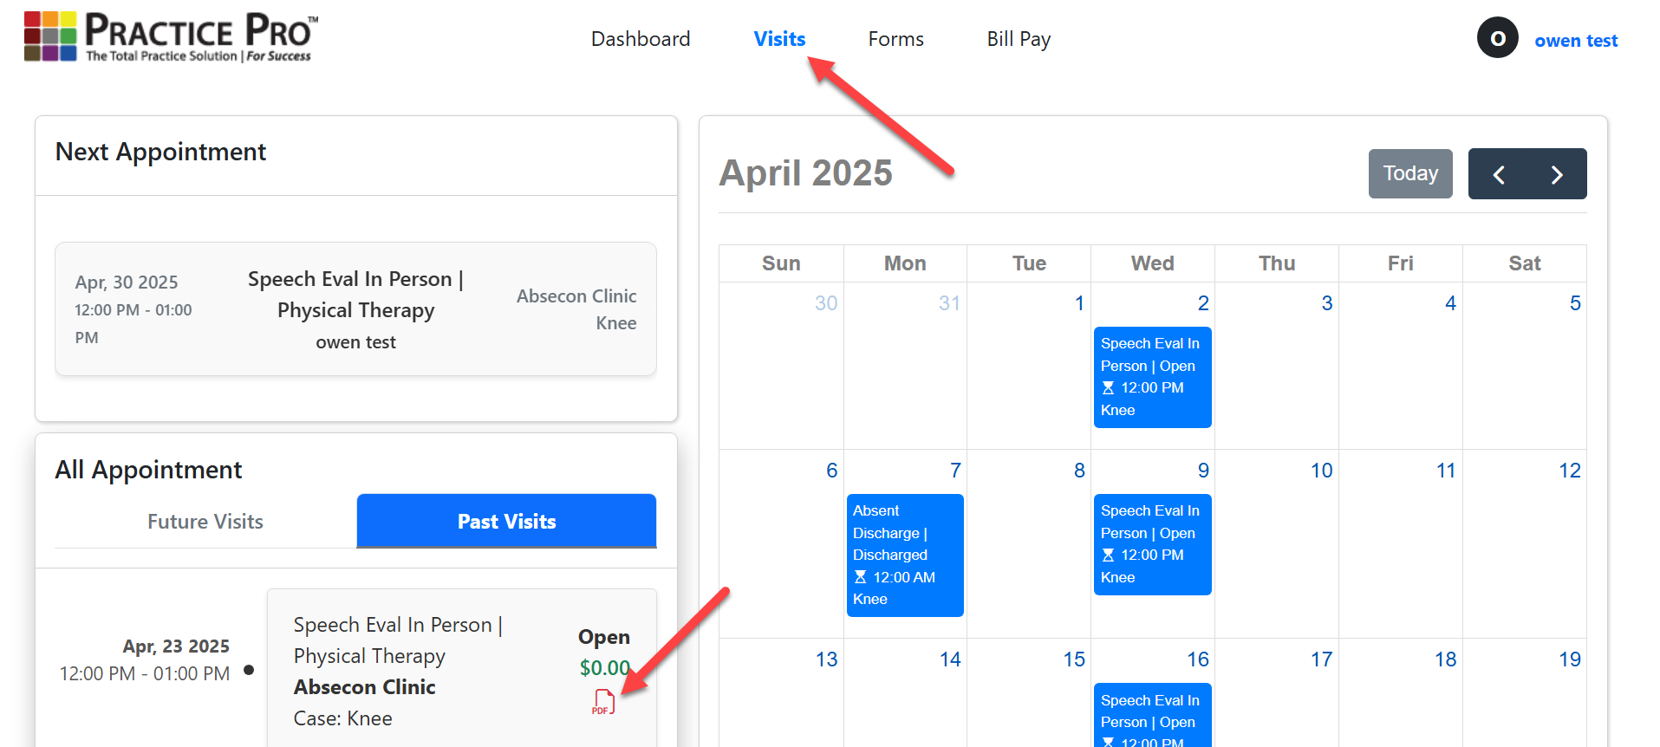Image resolution: width=1660 pixels, height=747 pixels.
Task: Advance to next month with right chevron
Action: [x=1557, y=174]
